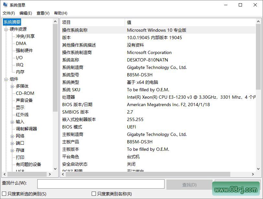Image resolution: width=263 pixels, height=199 pixels.
Task: Select CD-ROM tree item
Action: click(25, 93)
